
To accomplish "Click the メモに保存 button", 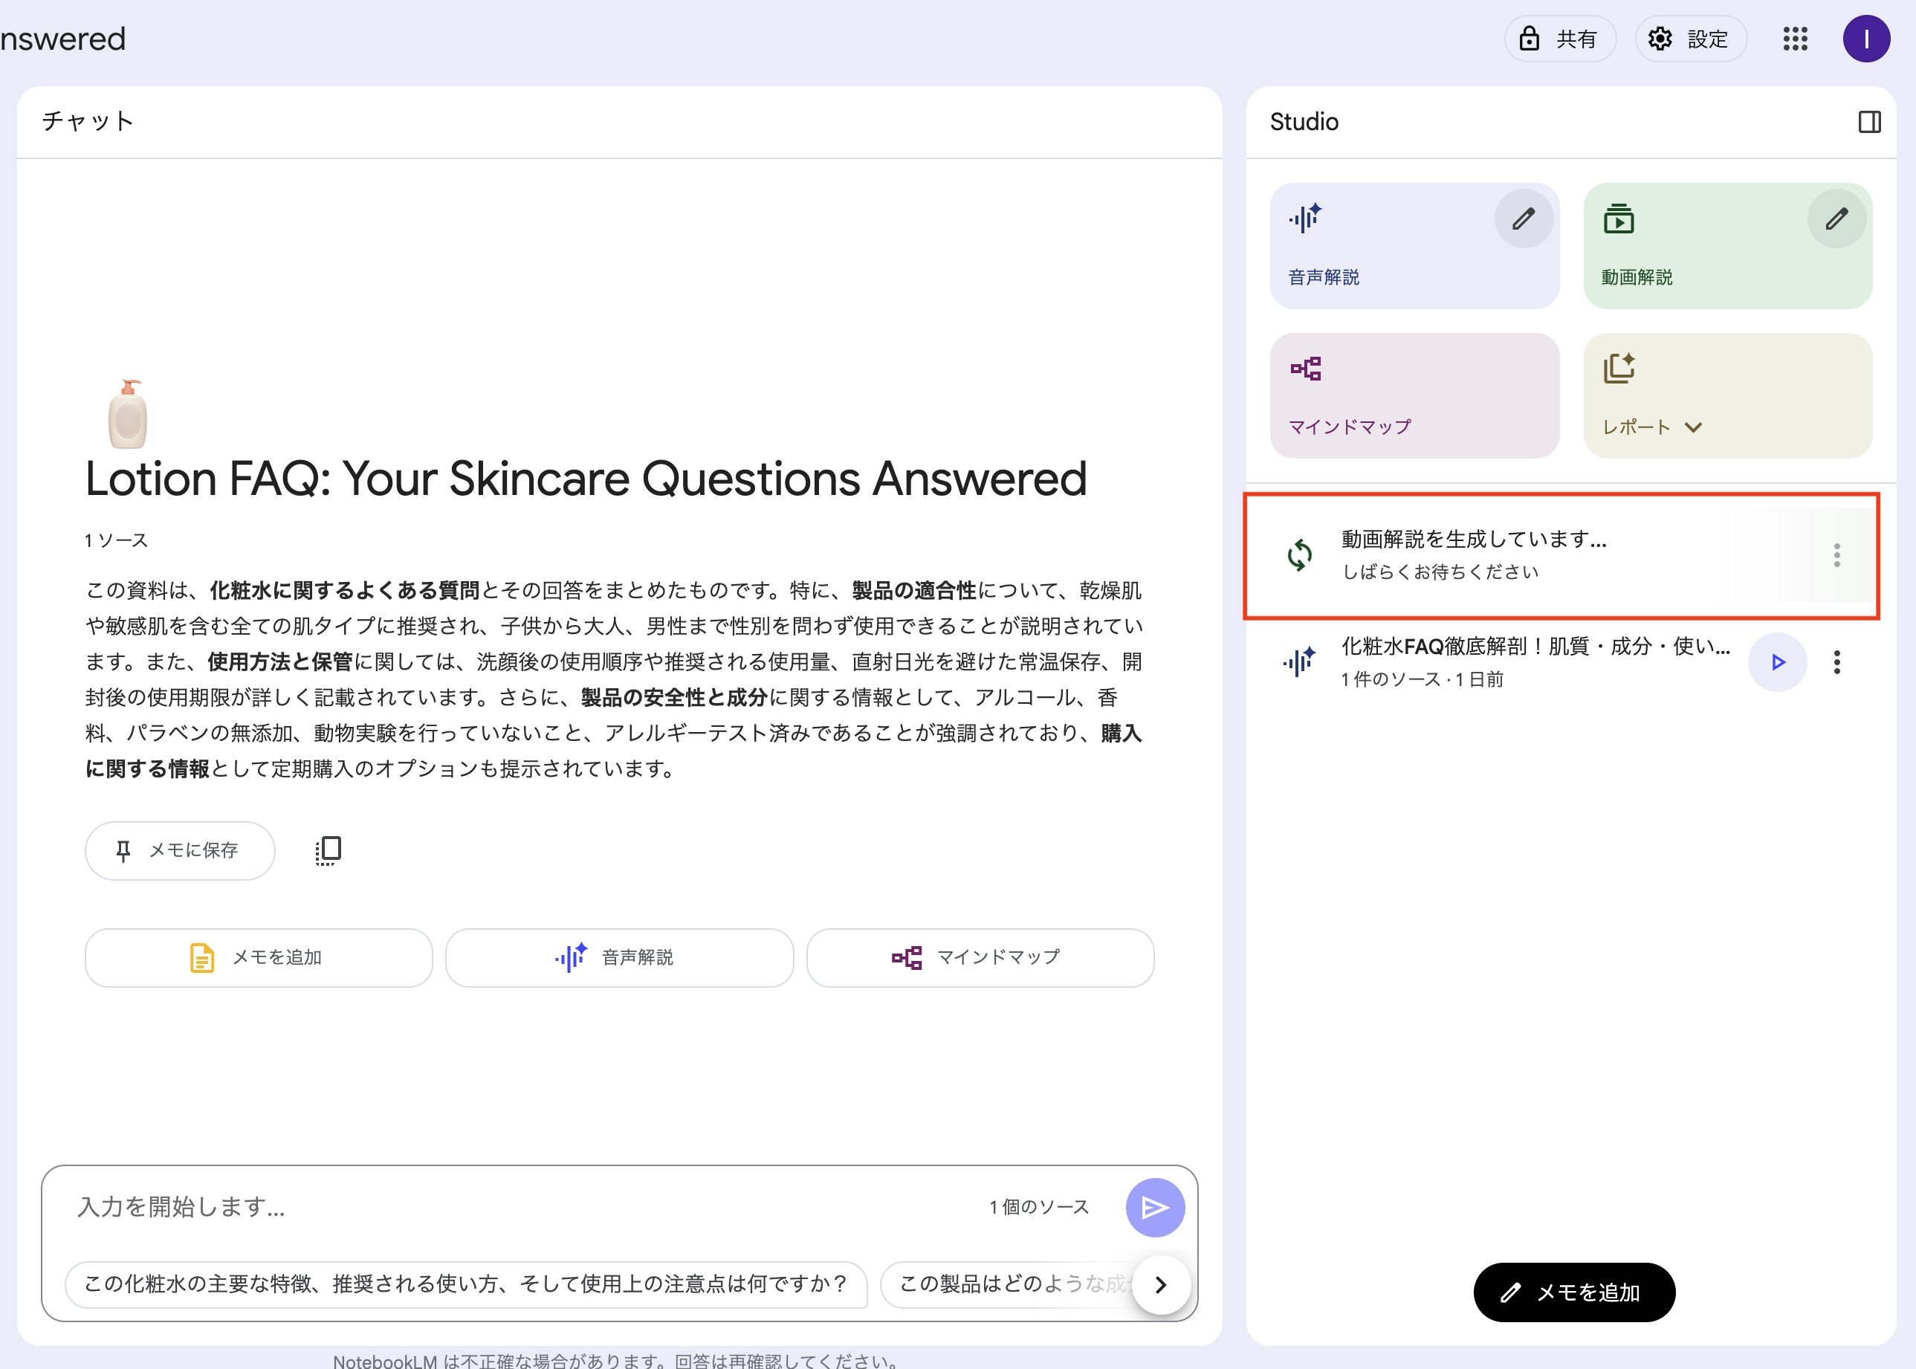I will tap(180, 850).
